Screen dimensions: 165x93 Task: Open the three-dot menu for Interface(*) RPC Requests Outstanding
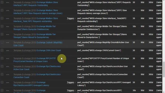click(7, 3)
